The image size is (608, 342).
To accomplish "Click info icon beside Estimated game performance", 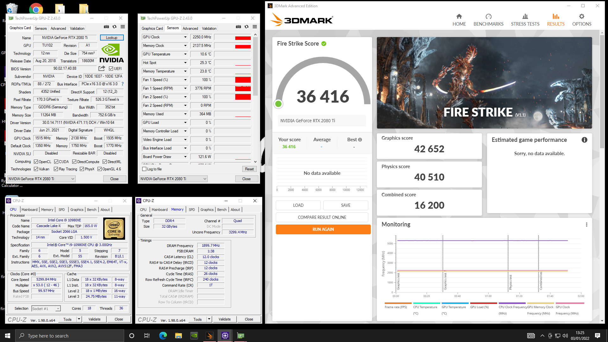I will pos(585,140).
